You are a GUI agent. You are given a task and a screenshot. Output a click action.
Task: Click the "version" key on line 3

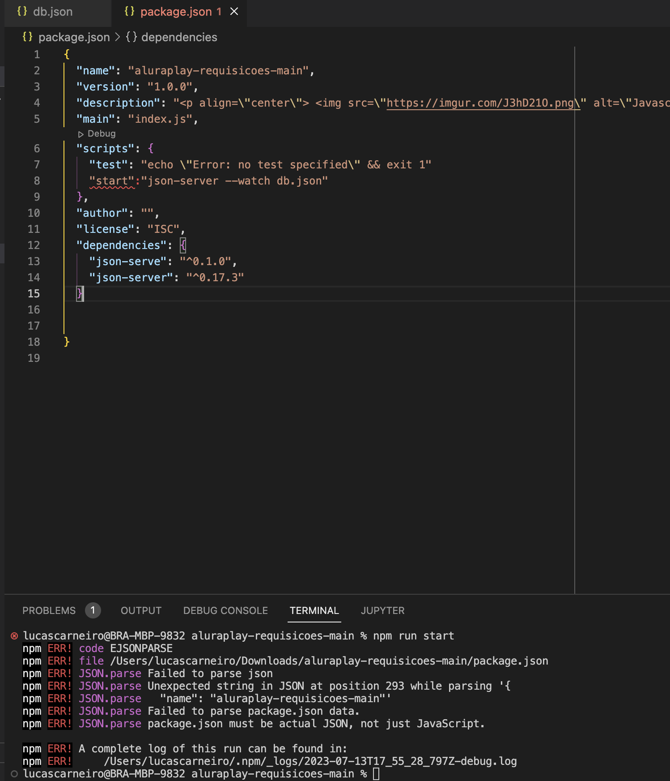point(106,87)
